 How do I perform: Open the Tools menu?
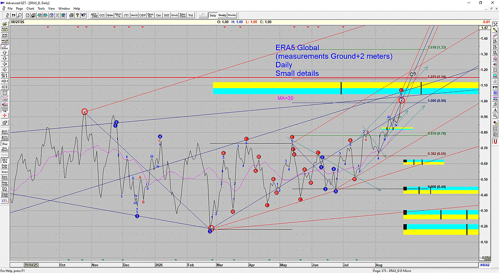41,9
